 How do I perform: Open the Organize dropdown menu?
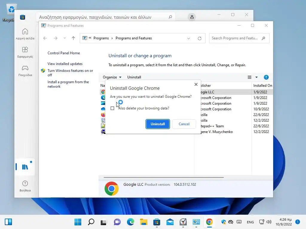pyautogui.click(x=112, y=77)
